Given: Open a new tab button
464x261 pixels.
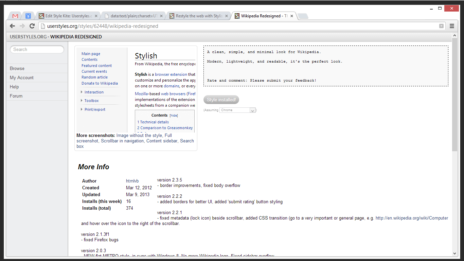Looking at the screenshot, I should 303,16.
